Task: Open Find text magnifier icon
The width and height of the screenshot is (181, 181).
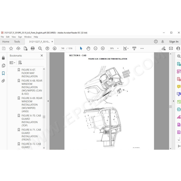Action: [x=40, y=48]
